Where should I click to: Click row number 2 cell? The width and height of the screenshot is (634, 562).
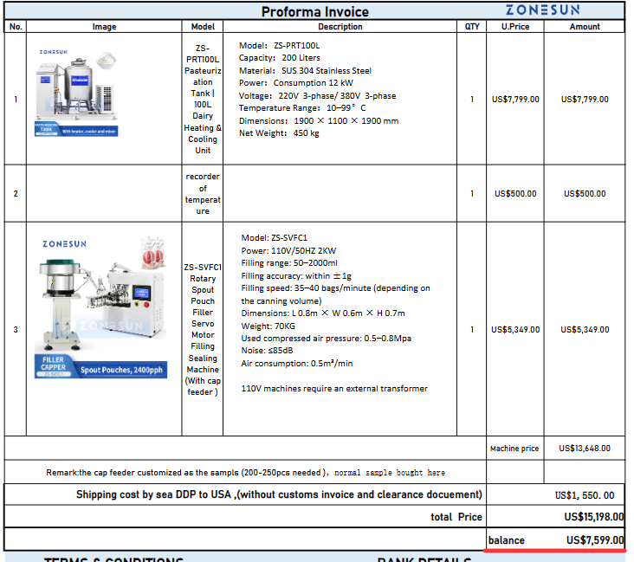point(16,194)
